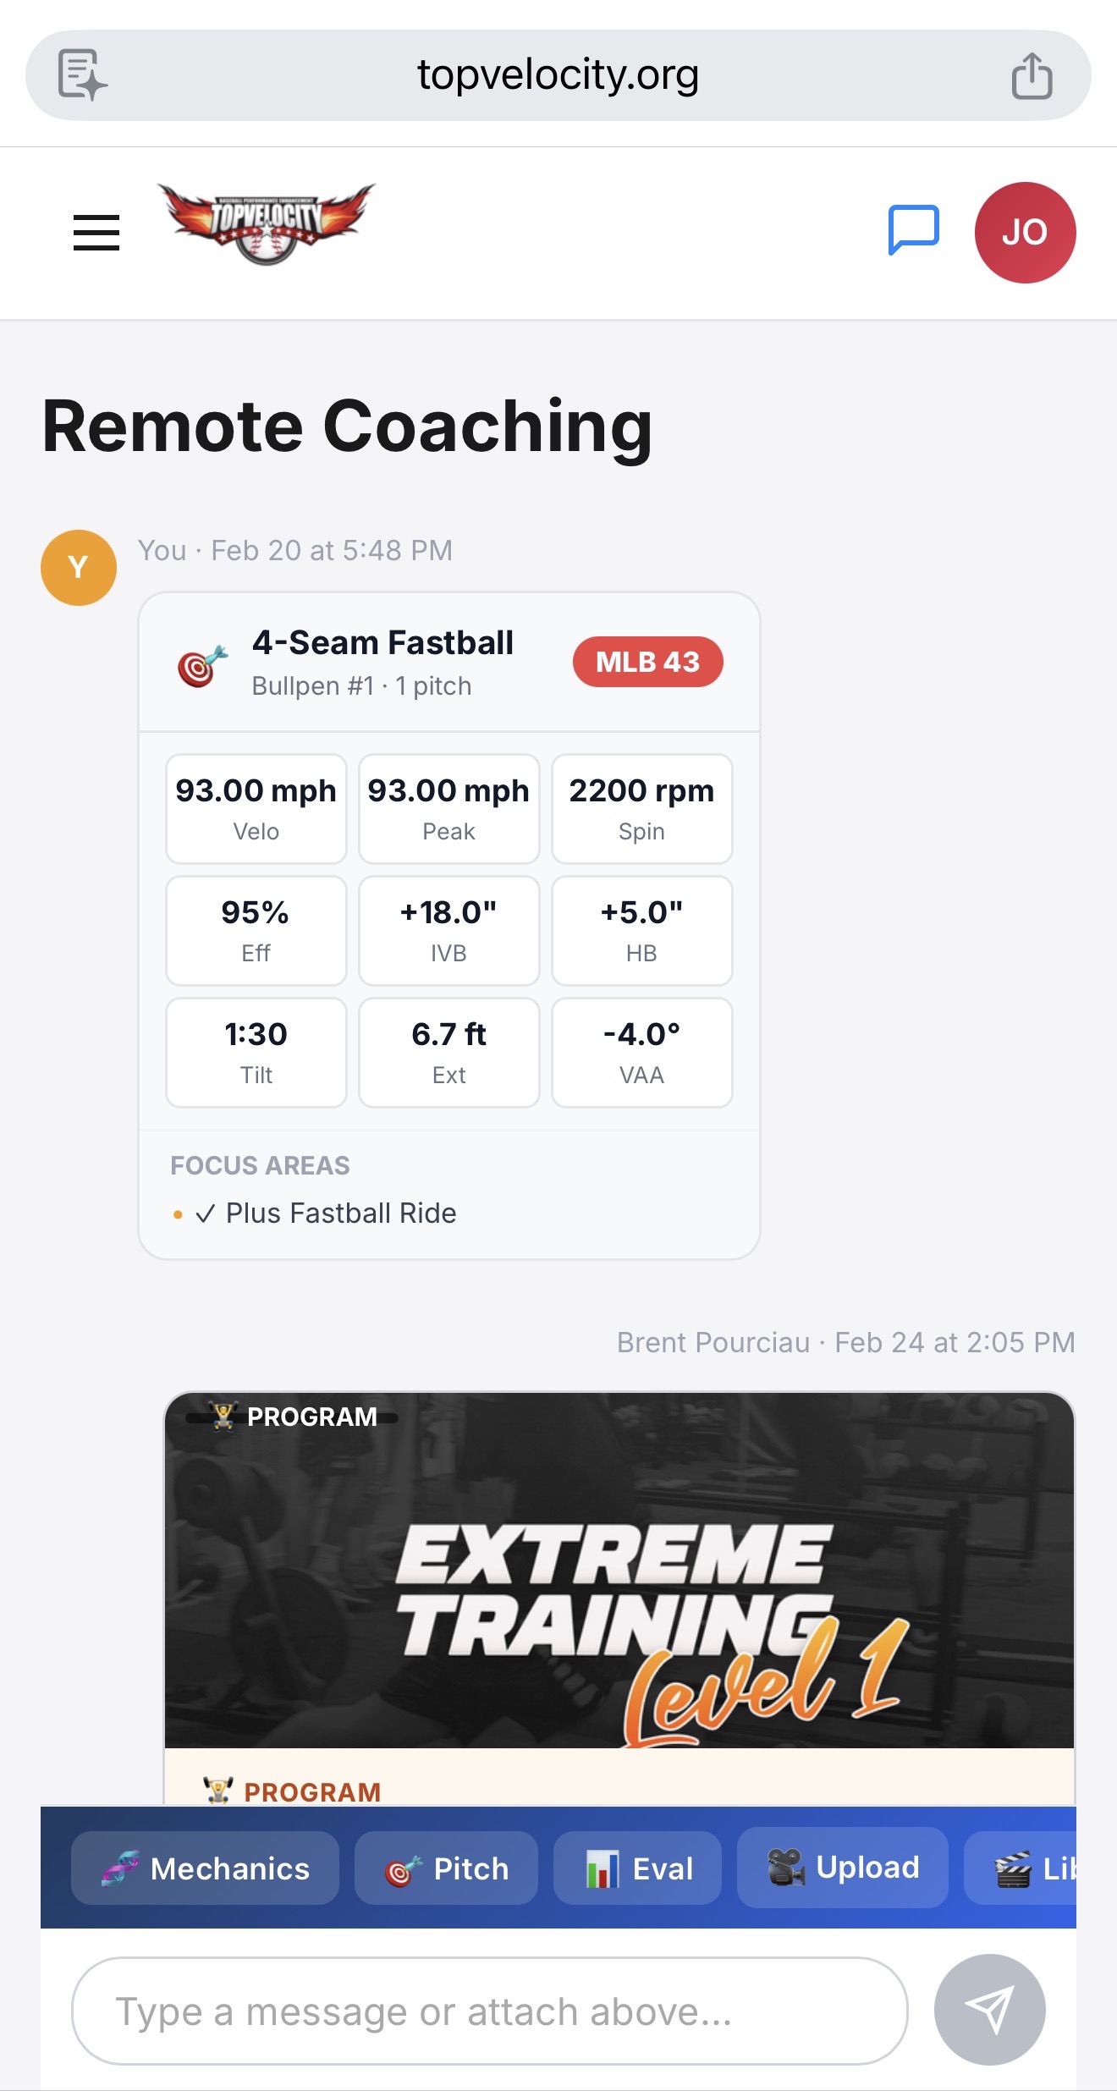Open the JO profile avatar
1117x2091 pixels.
point(1025,233)
